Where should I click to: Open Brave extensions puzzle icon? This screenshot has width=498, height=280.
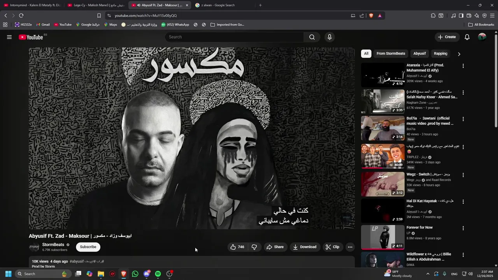[433, 16]
